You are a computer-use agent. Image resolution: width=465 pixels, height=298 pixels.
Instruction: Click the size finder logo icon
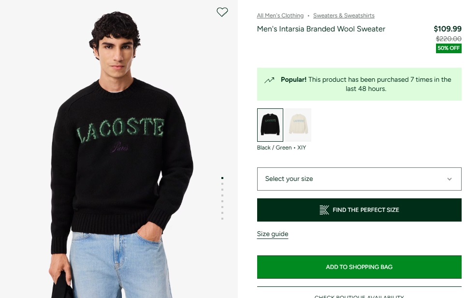pyautogui.click(x=324, y=210)
